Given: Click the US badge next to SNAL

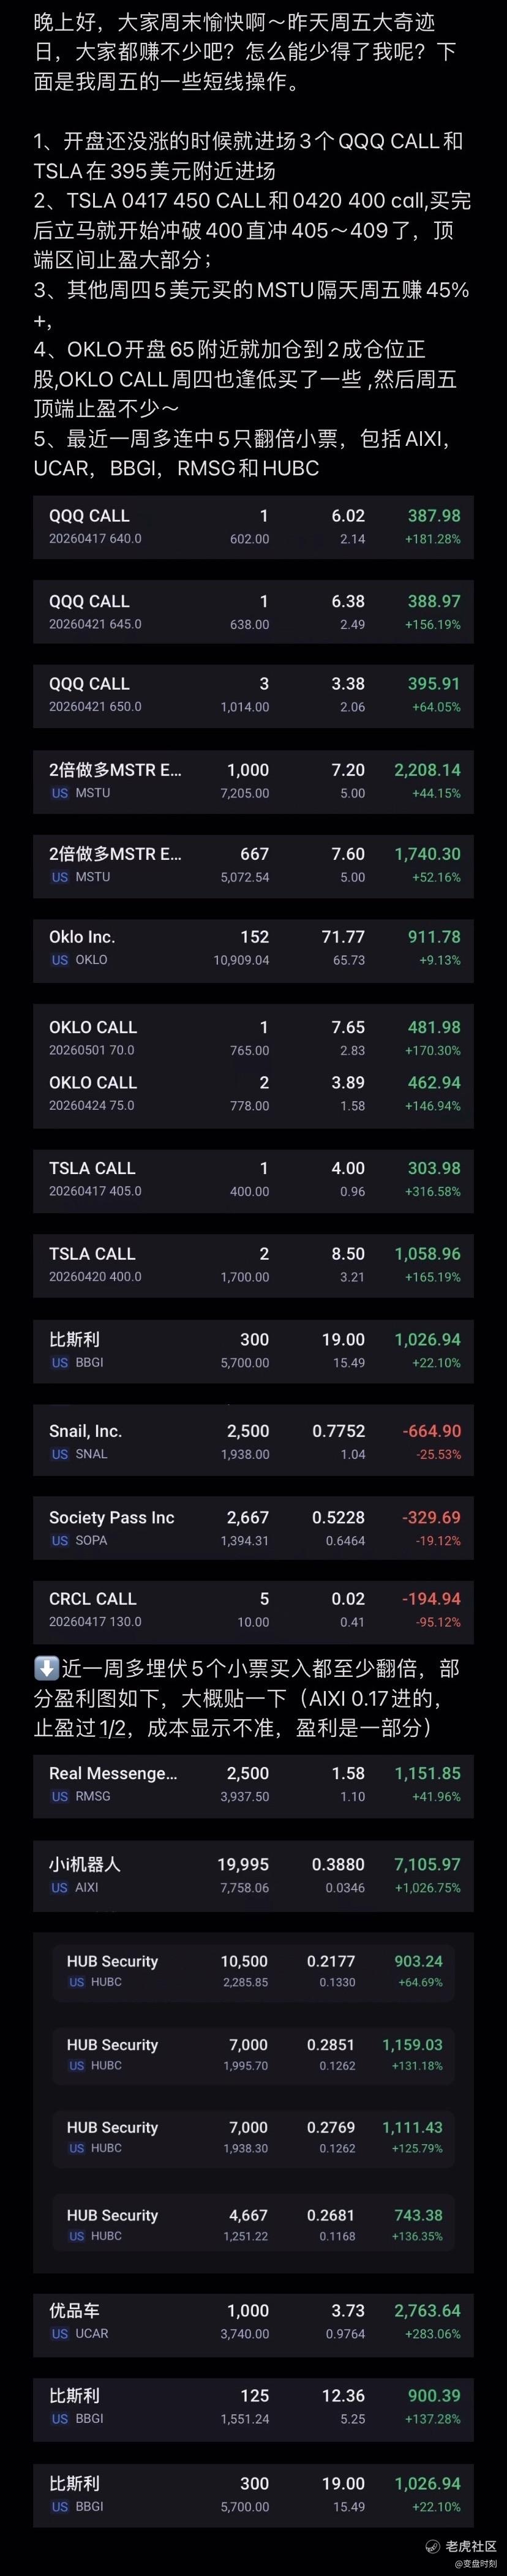Looking at the screenshot, I should coord(60,1454).
